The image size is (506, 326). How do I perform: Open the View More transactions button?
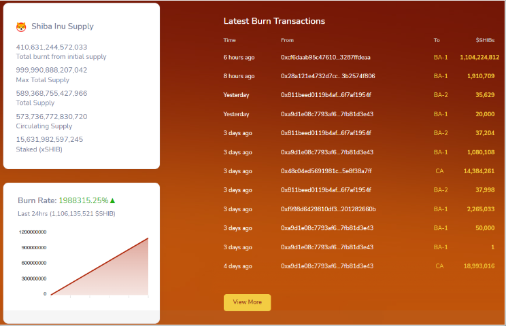(x=247, y=302)
